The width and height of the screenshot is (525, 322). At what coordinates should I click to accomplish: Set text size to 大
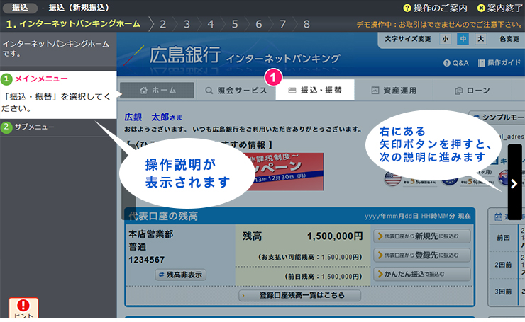click(x=481, y=39)
